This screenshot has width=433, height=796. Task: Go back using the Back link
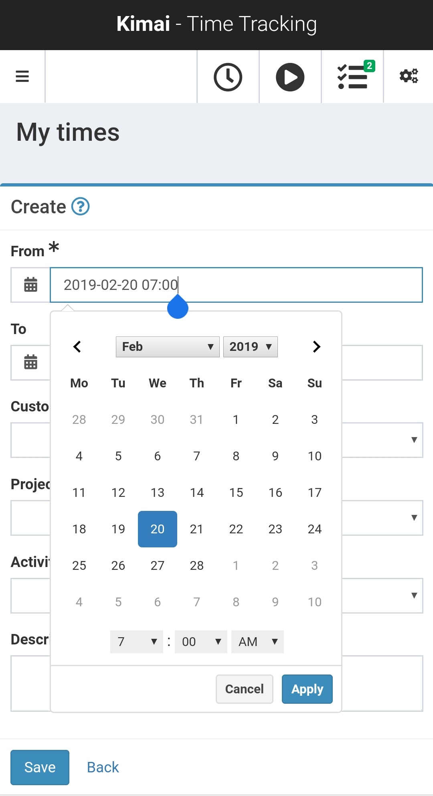(103, 767)
